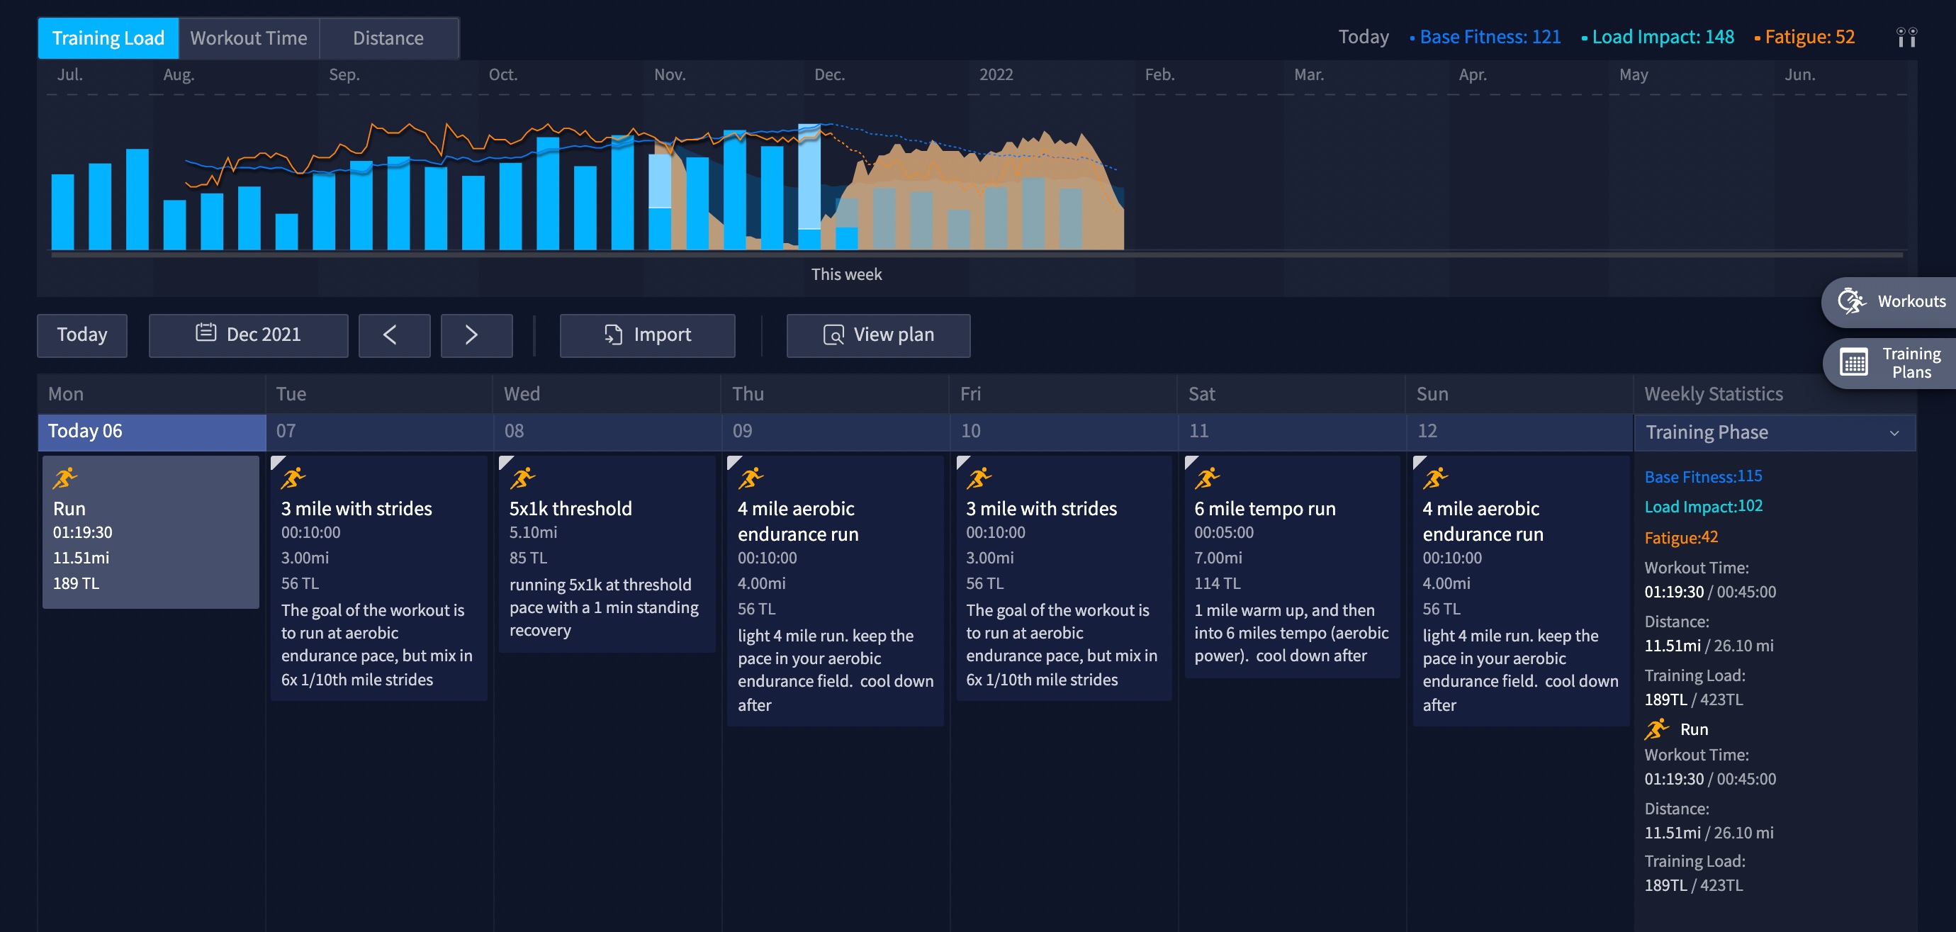Image resolution: width=1956 pixels, height=932 pixels.
Task: Click the calendar icon in Dec 2021 button
Action: coord(206,332)
